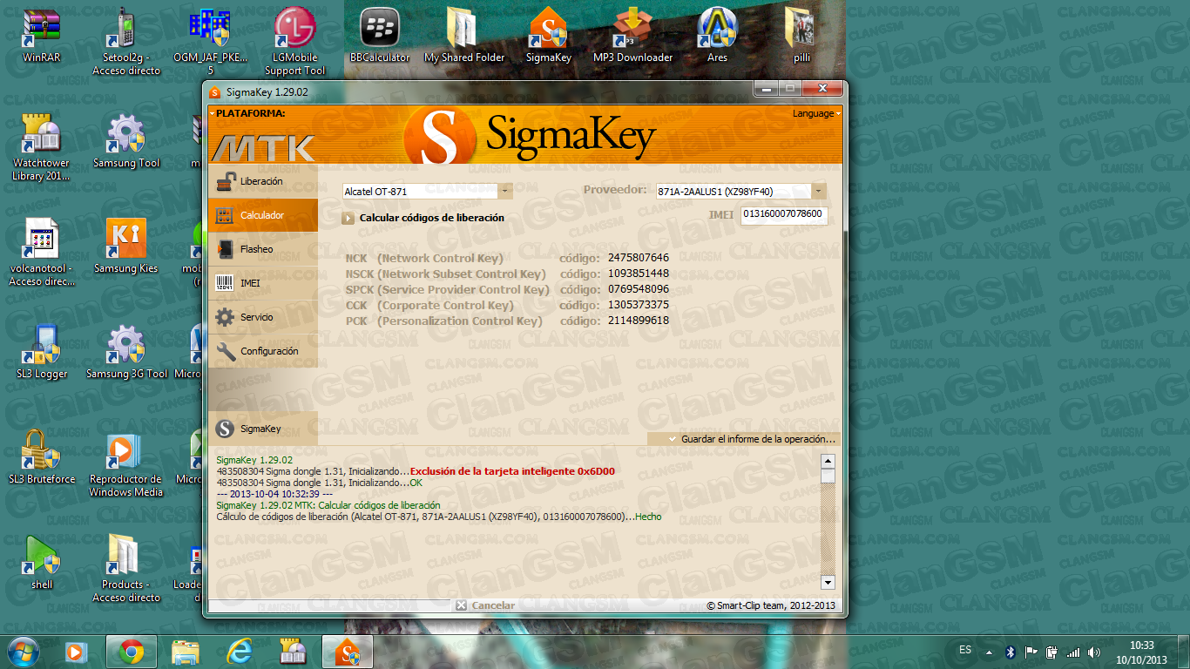This screenshot has height=669, width=1190.
Task: Click the ES language indicator in taskbar
Action: coord(965,651)
